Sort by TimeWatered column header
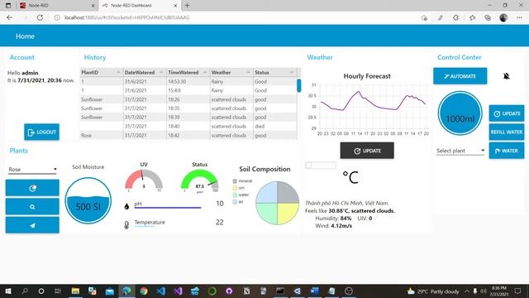This screenshot has width=529, height=298. click(x=188, y=72)
